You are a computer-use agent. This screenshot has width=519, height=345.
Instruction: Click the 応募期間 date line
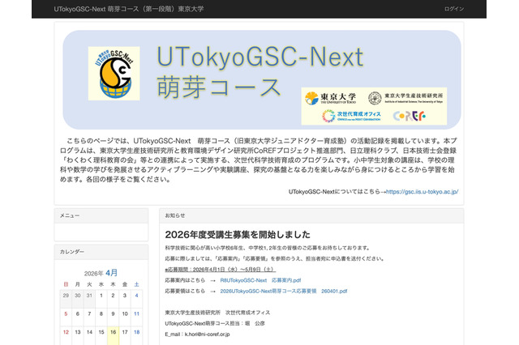point(220,270)
